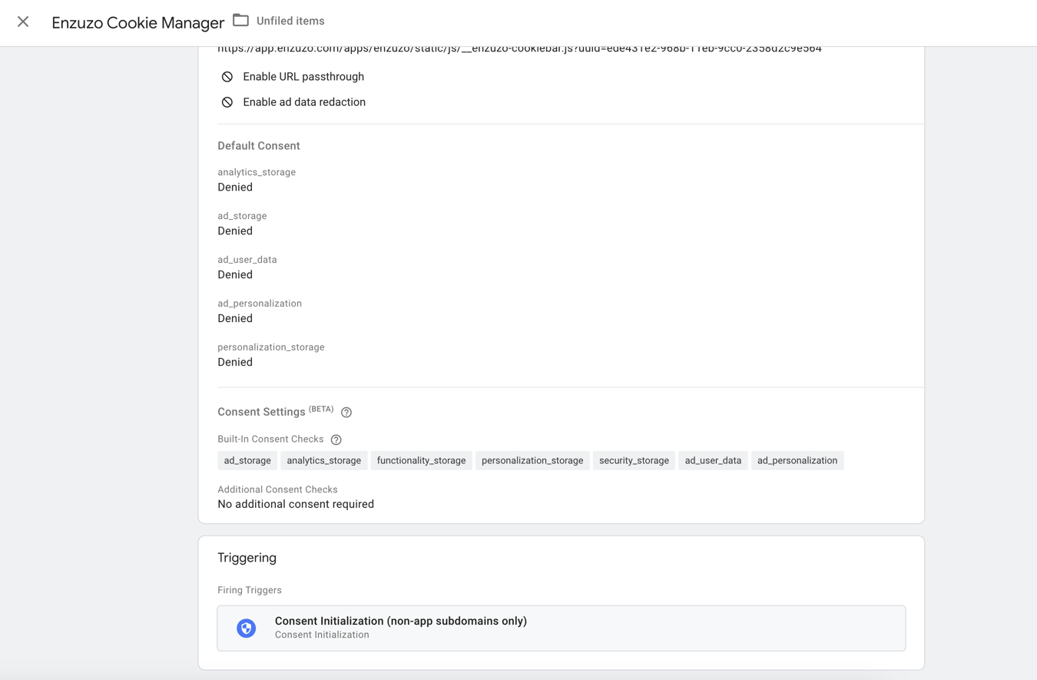Open the Triggering section header
Screen dimensions: 1037x680
247,558
